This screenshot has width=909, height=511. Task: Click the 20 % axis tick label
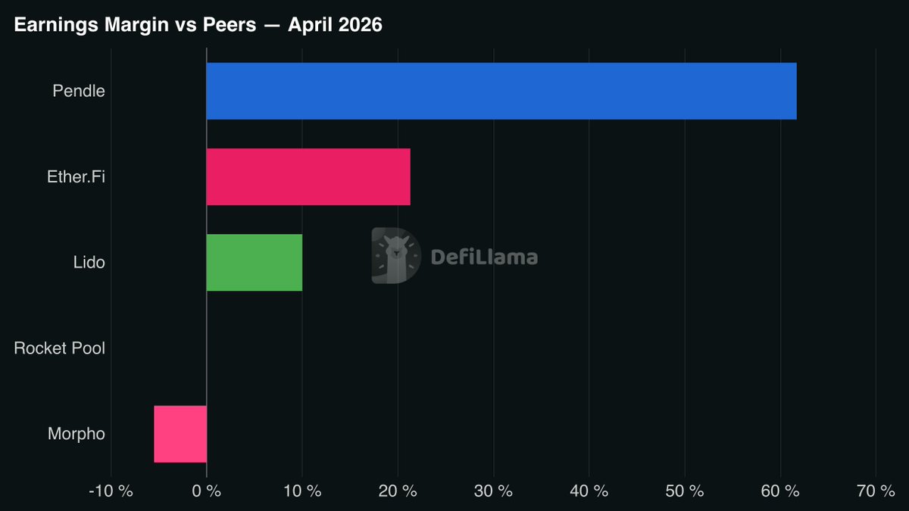(398, 491)
